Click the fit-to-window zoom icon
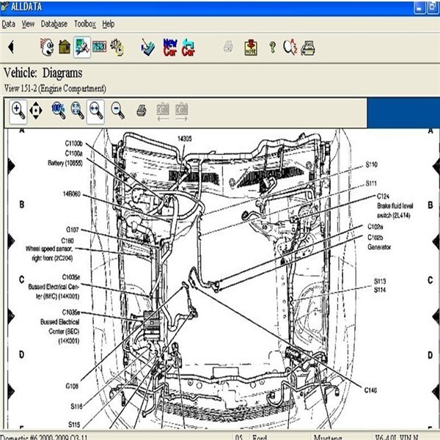The height and width of the screenshot is (440, 440). (x=77, y=111)
